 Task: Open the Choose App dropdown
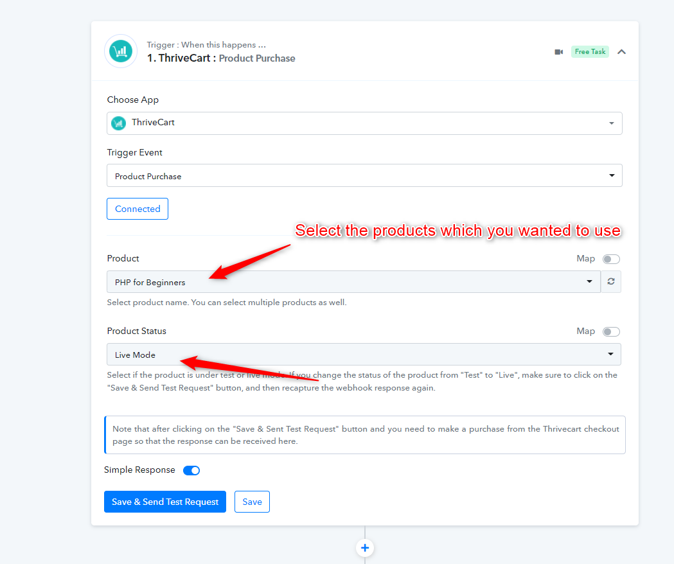(364, 123)
